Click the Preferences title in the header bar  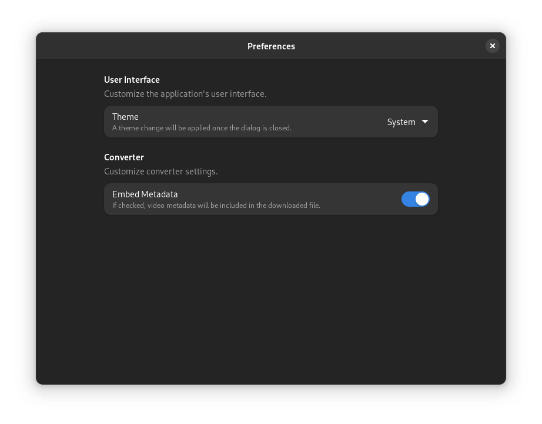point(271,46)
